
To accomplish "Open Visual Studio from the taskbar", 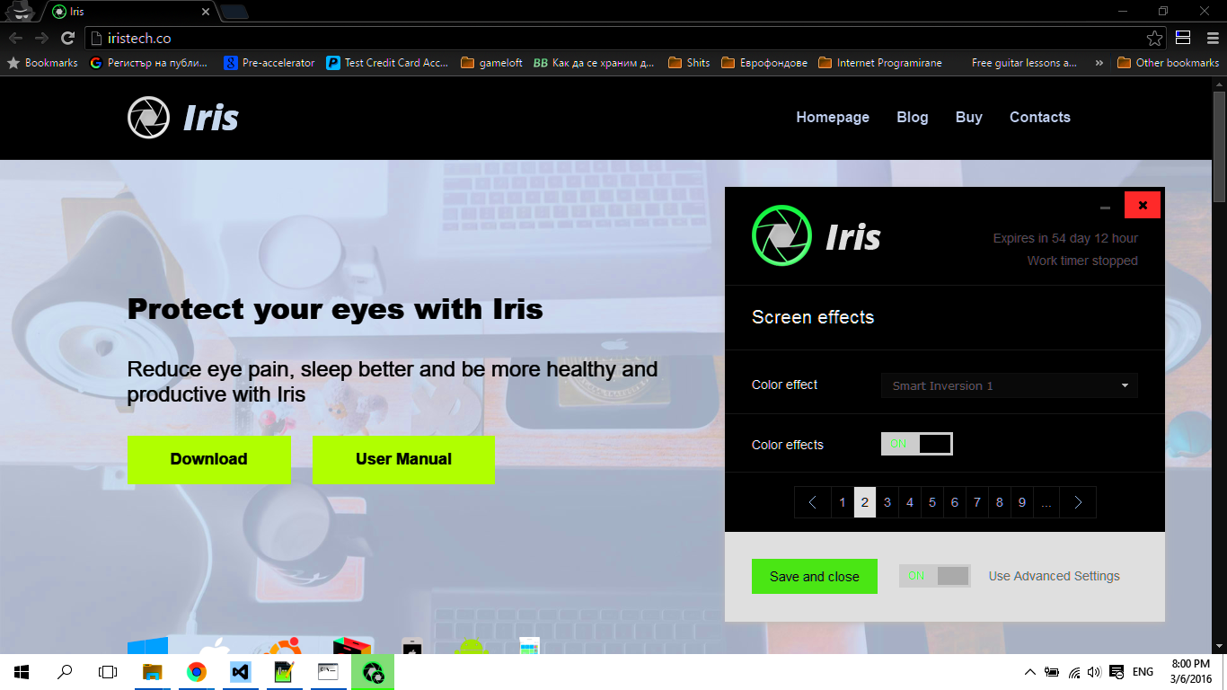I will [240, 671].
